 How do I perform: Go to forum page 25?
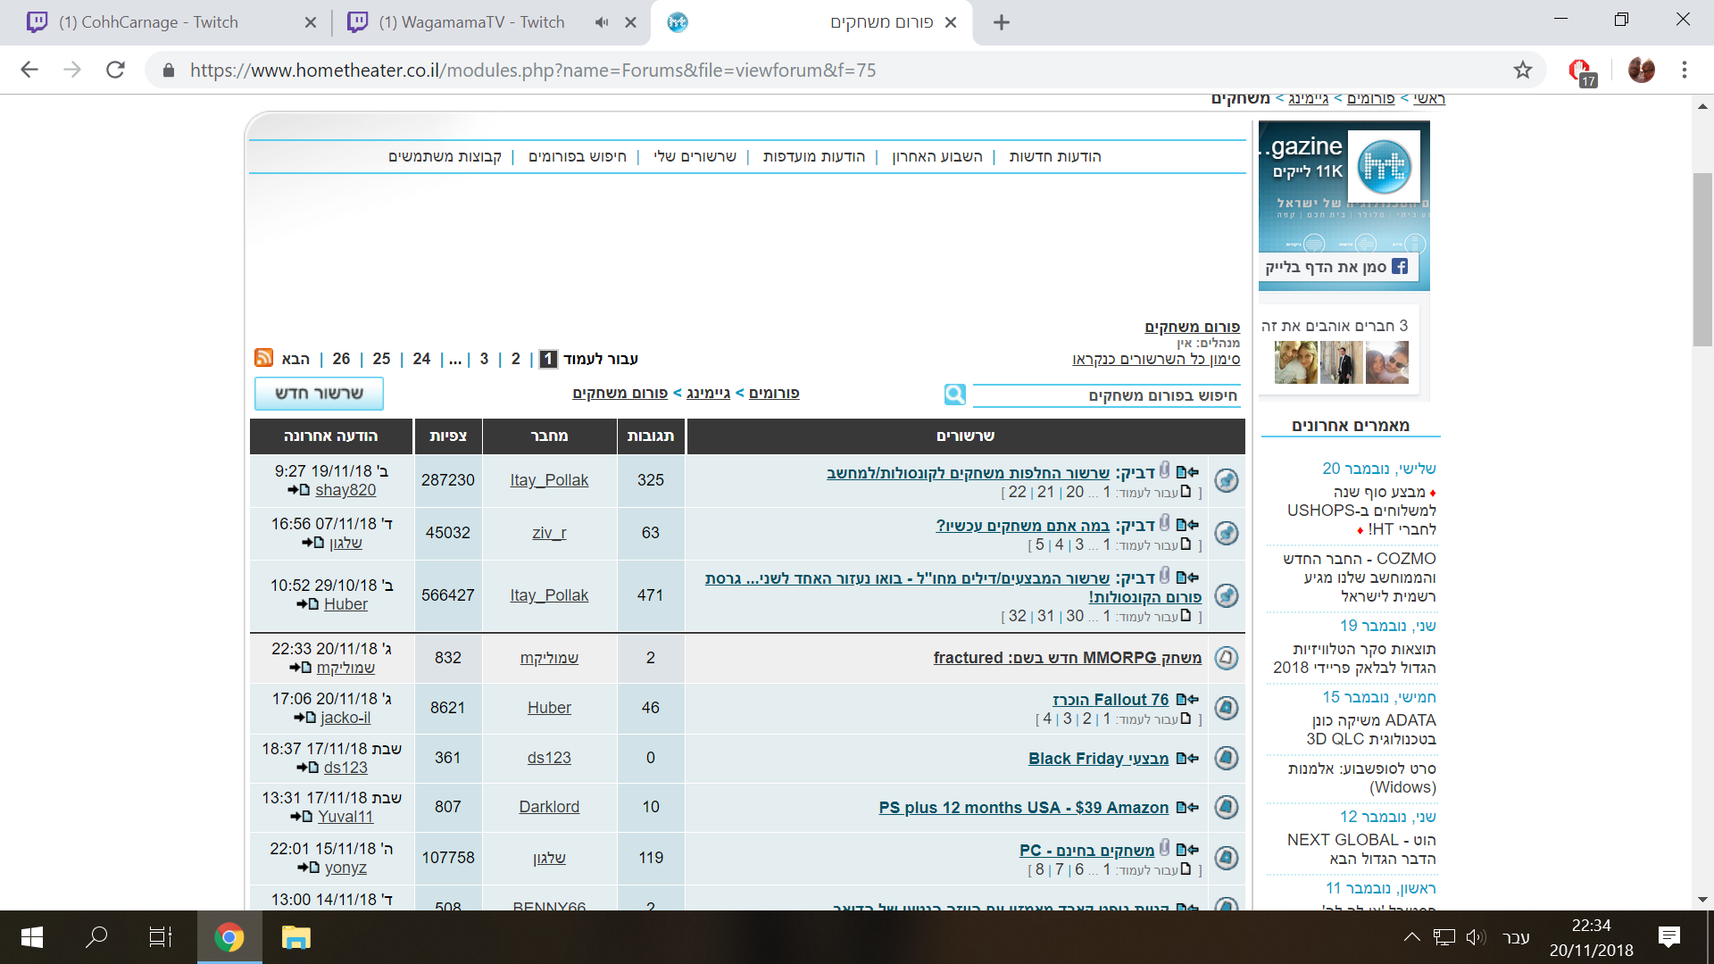click(x=381, y=359)
